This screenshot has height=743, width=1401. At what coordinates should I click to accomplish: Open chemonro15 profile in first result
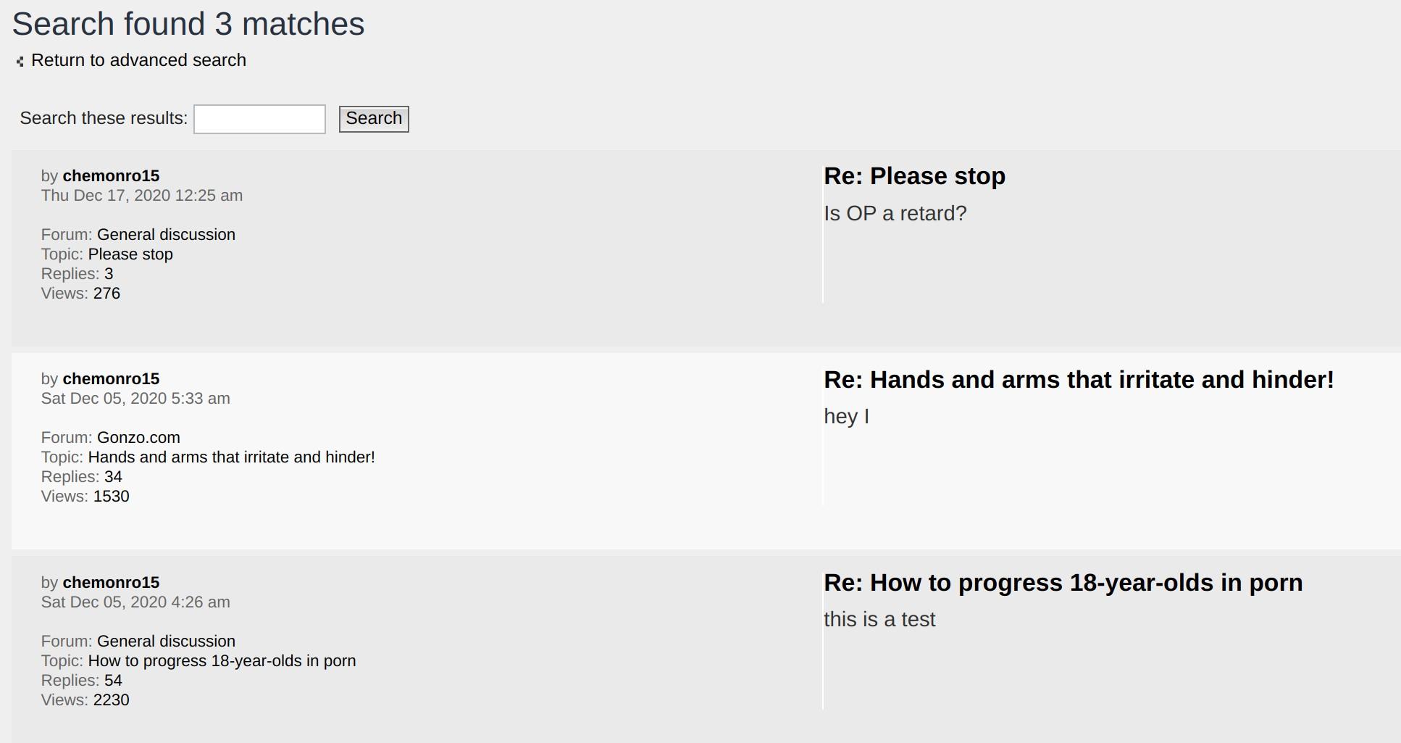click(111, 176)
